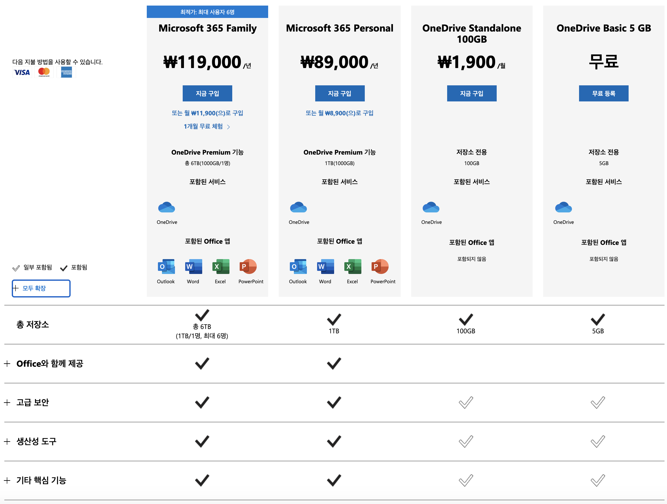Click the Mastercard payment icon

tap(44, 72)
